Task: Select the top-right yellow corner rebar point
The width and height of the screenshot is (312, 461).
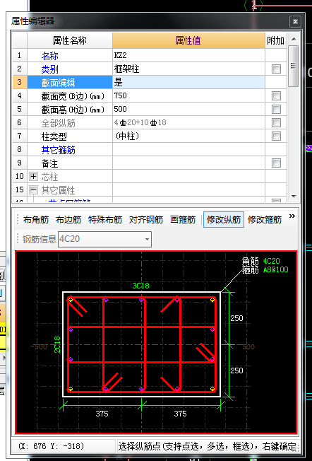Action: pyautogui.click(x=212, y=300)
